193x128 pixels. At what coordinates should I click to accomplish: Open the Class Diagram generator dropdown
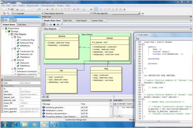[91, 13]
